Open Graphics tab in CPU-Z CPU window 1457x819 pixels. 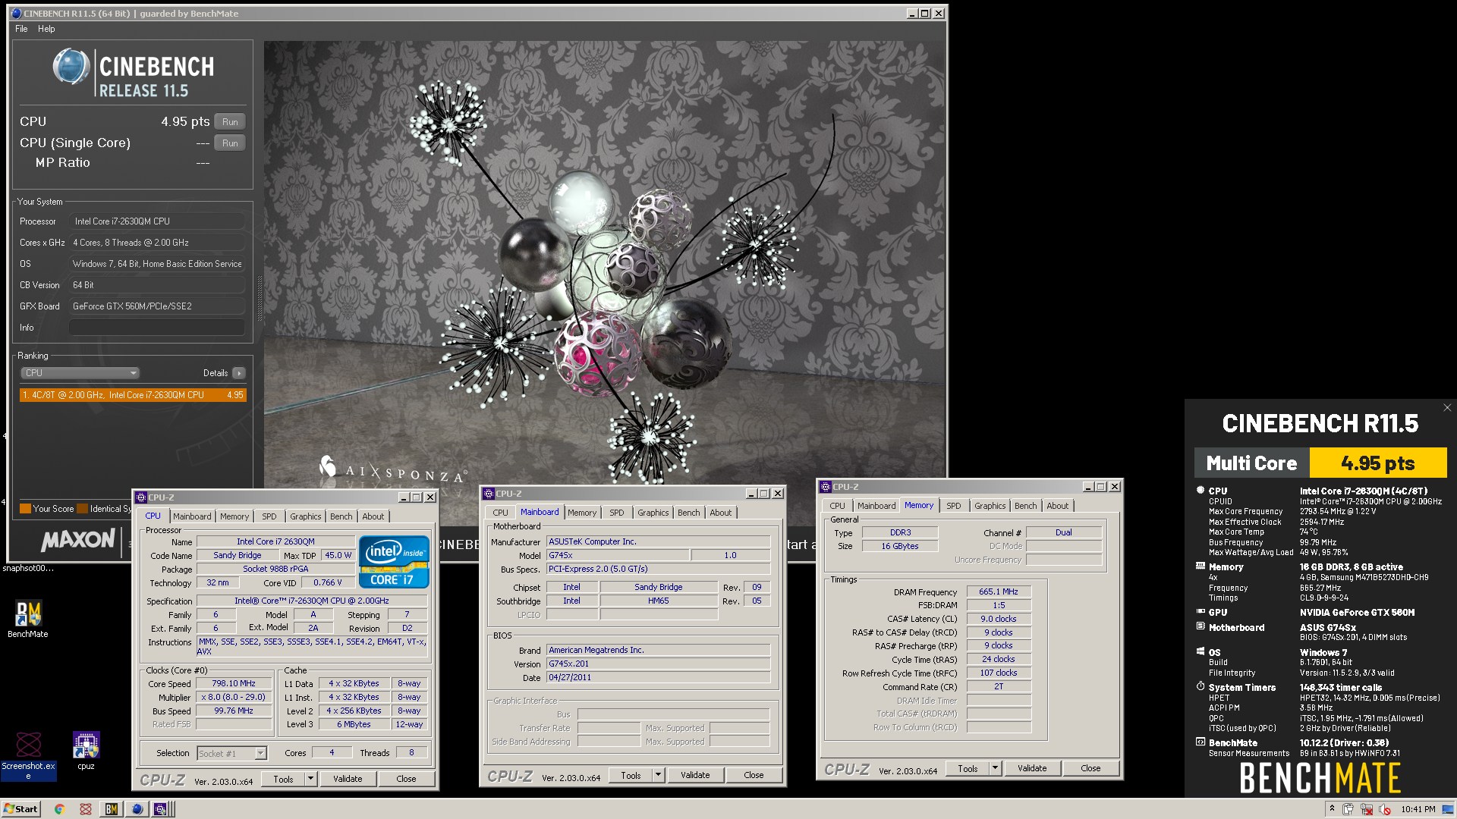(x=306, y=516)
